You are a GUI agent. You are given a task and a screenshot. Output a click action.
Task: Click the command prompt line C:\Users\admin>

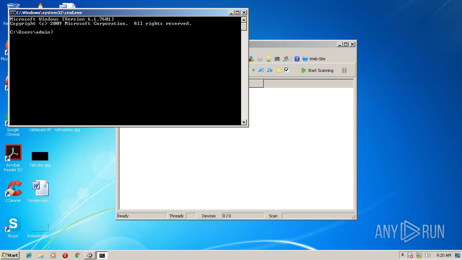[x=32, y=32]
